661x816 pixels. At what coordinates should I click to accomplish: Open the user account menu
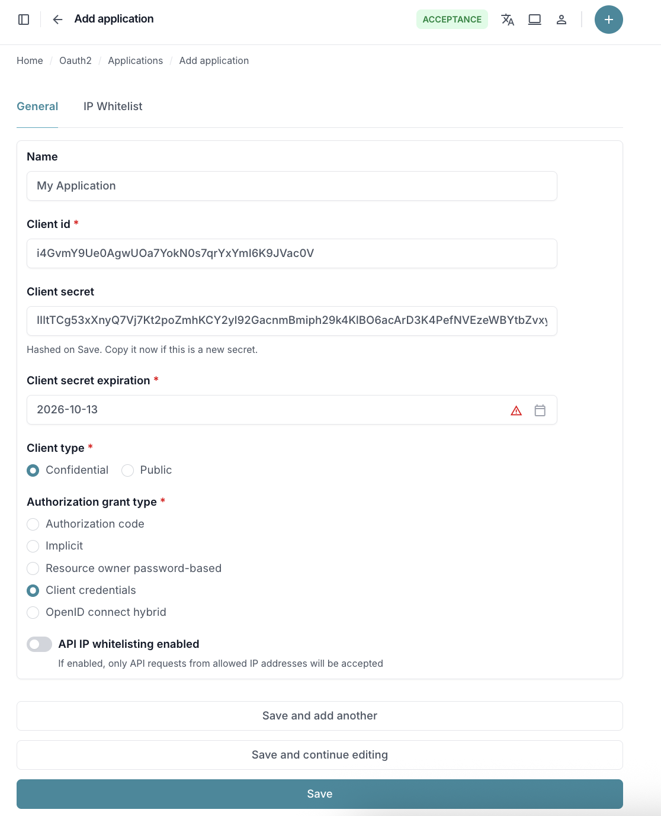561,19
